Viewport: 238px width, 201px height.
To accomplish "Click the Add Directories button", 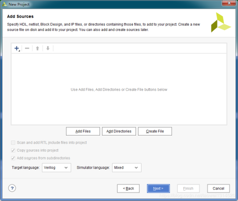I will [x=119, y=131].
